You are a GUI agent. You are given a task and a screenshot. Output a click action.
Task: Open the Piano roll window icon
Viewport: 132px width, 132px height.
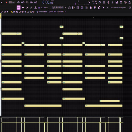coord(73,8)
